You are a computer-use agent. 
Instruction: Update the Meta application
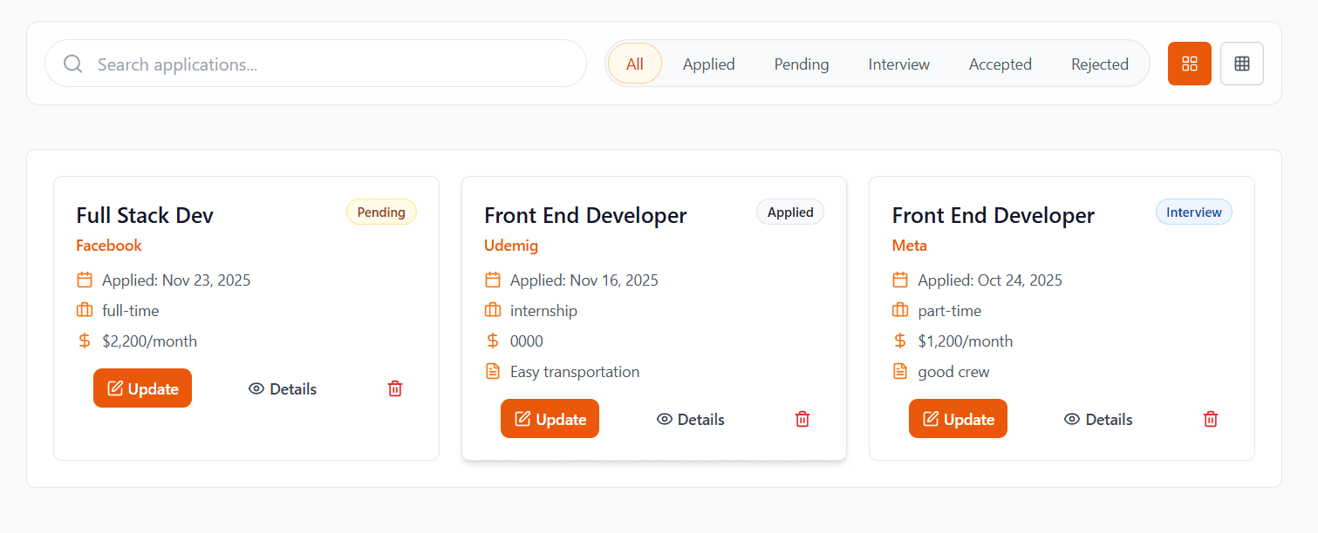958,419
